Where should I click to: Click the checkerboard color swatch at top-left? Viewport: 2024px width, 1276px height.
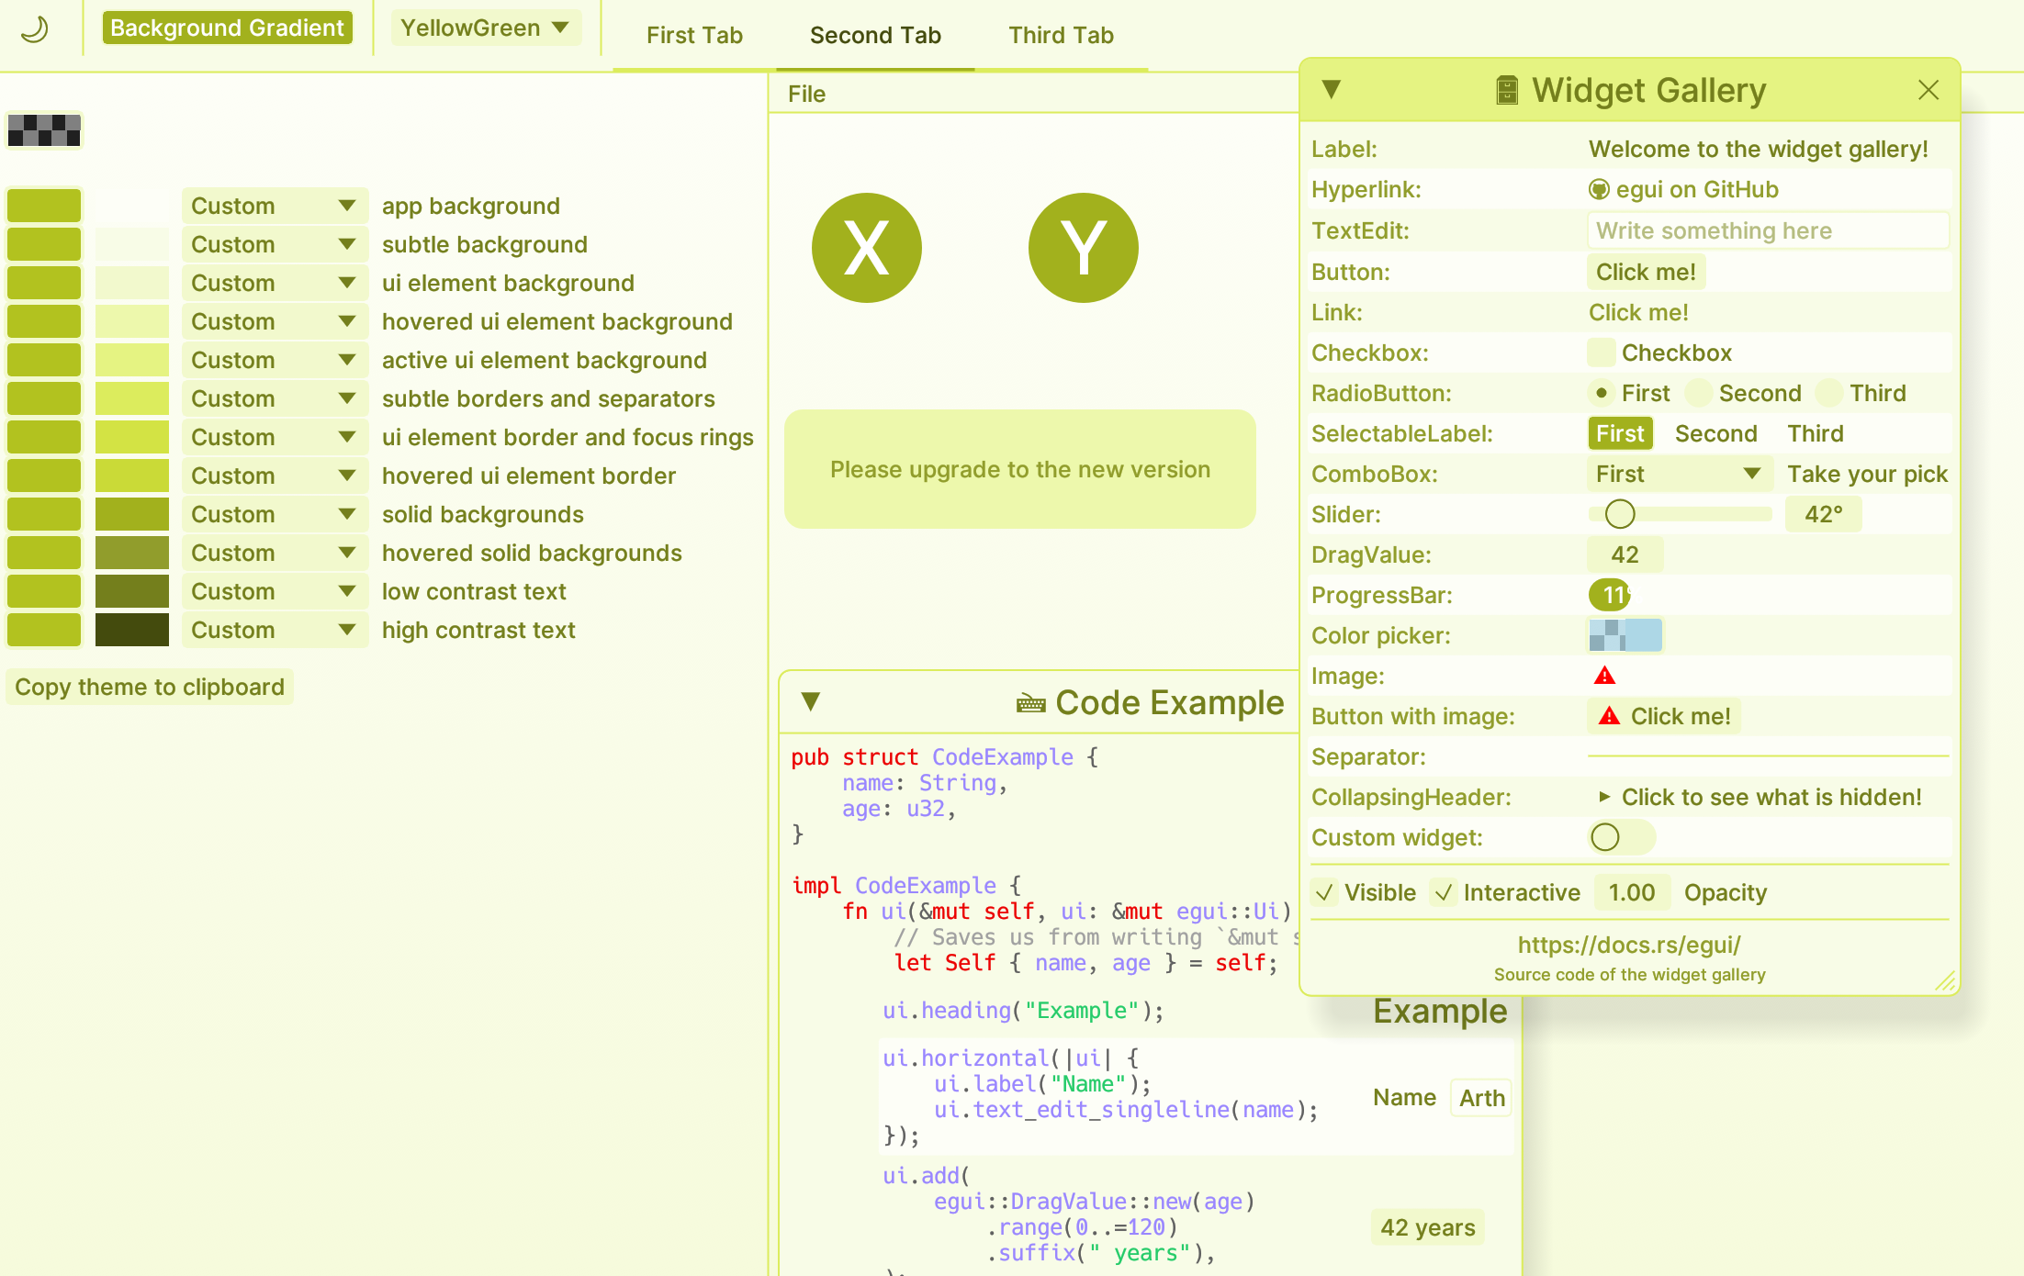click(44, 130)
